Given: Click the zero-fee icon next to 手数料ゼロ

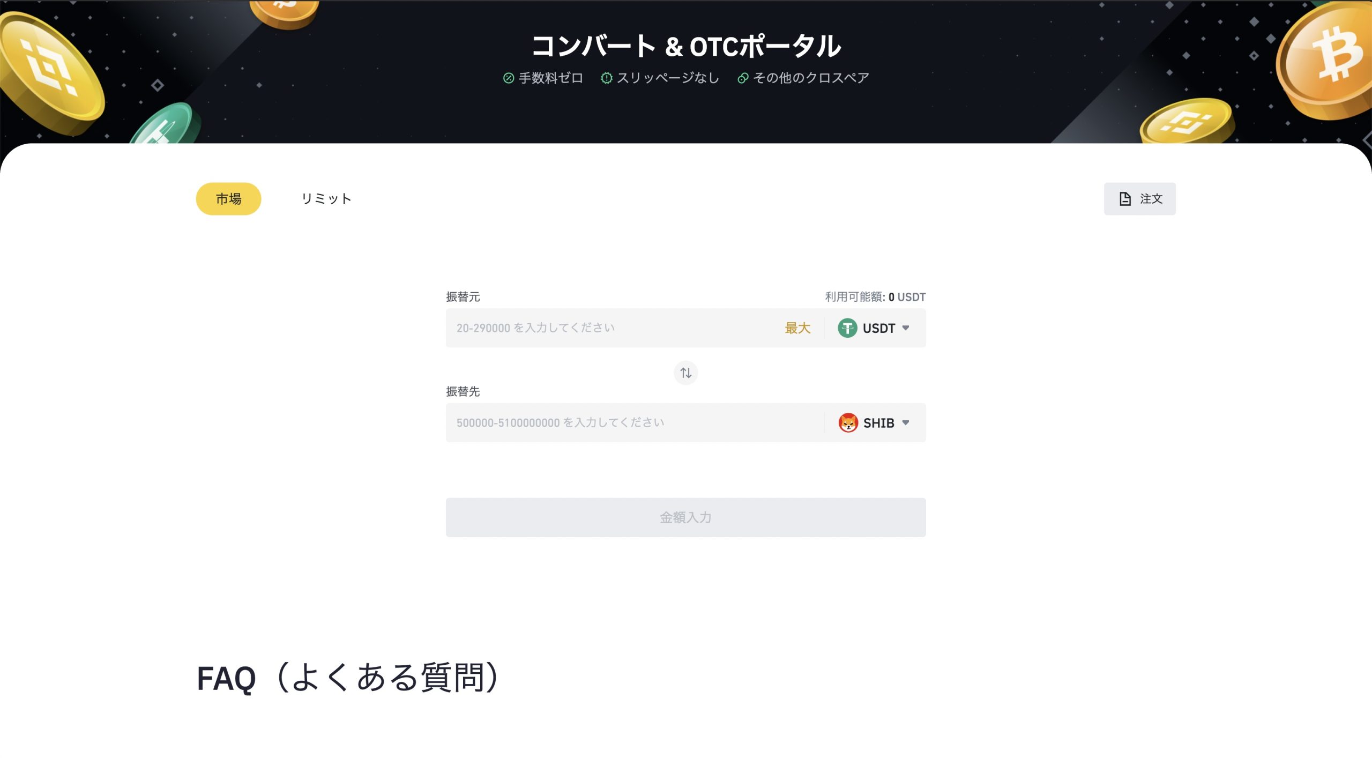Looking at the screenshot, I should [508, 78].
